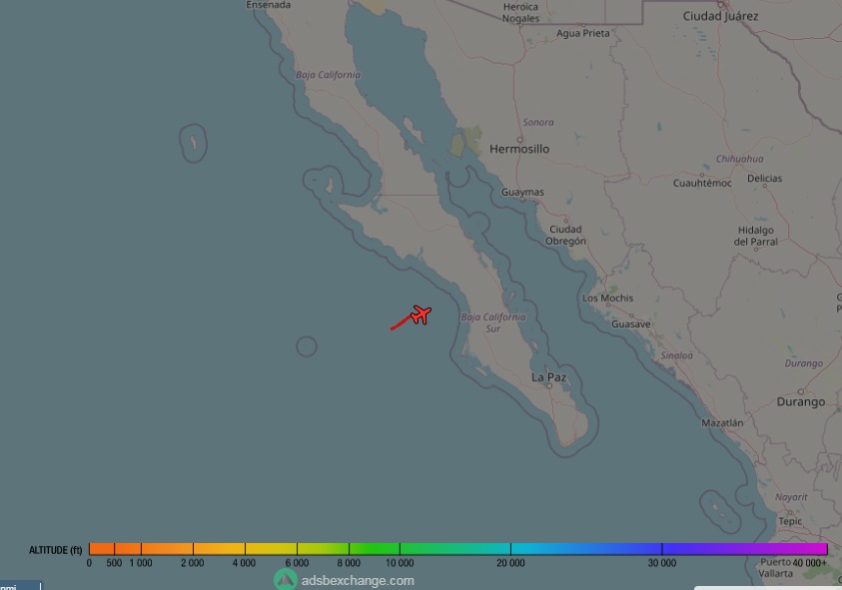Click the 2 000 altitude legend value

click(192, 563)
